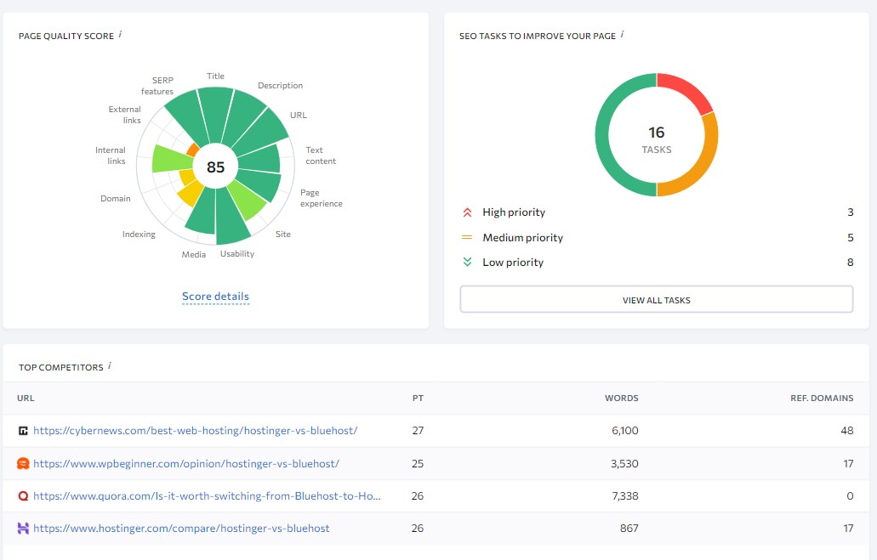Click the 6,100 words value
877x560 pixels.
click(624, 431)
